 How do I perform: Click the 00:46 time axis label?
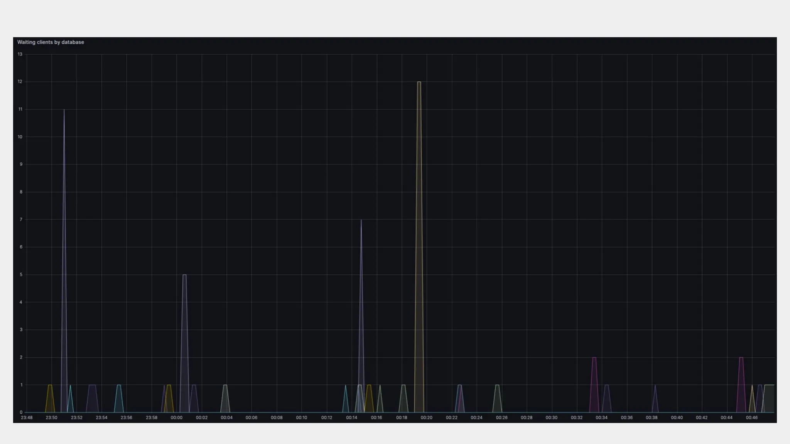(751, 417)
